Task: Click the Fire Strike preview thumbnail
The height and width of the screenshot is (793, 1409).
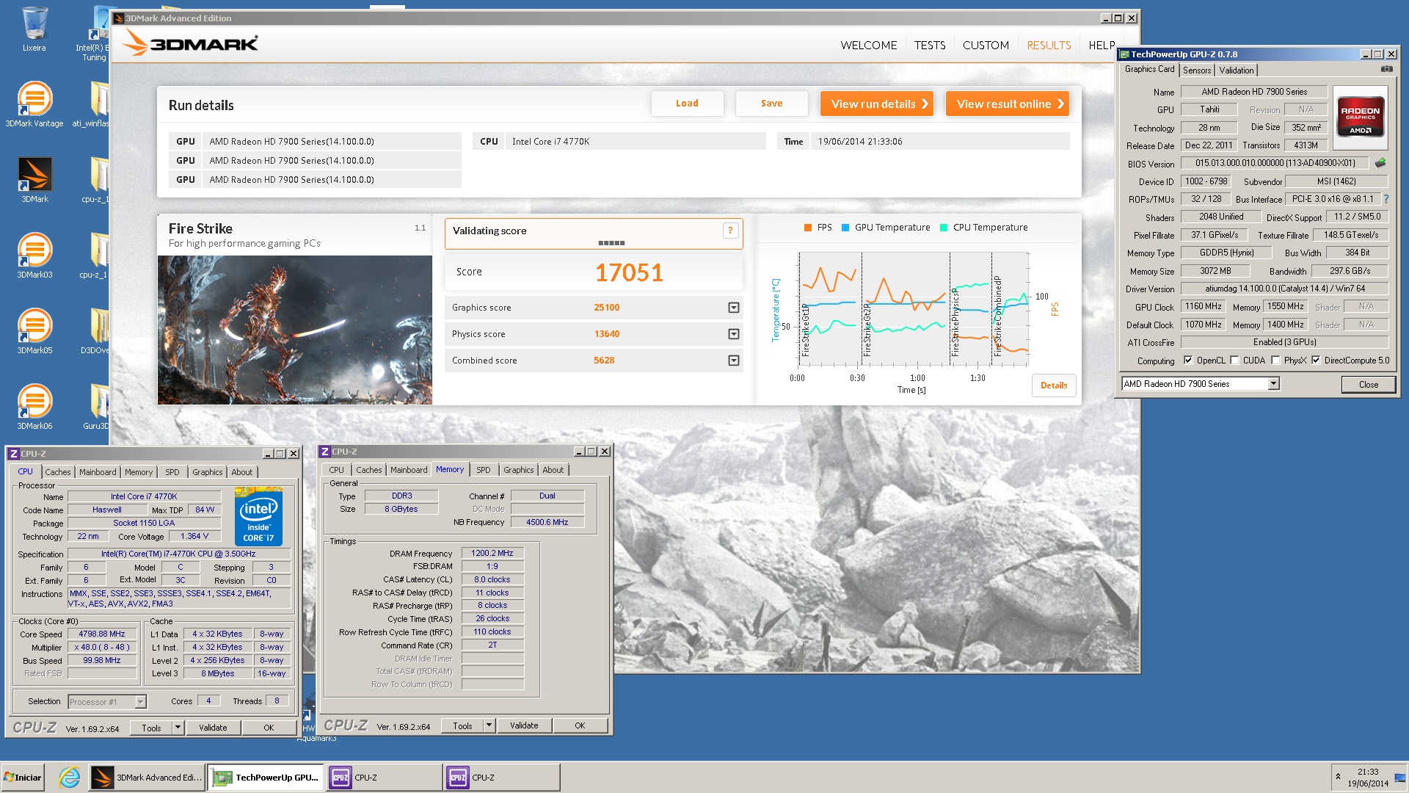Action: (294, 330)
